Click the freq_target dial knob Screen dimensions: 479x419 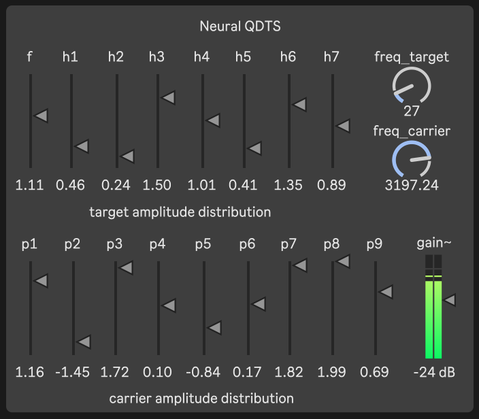coord(412,86)
